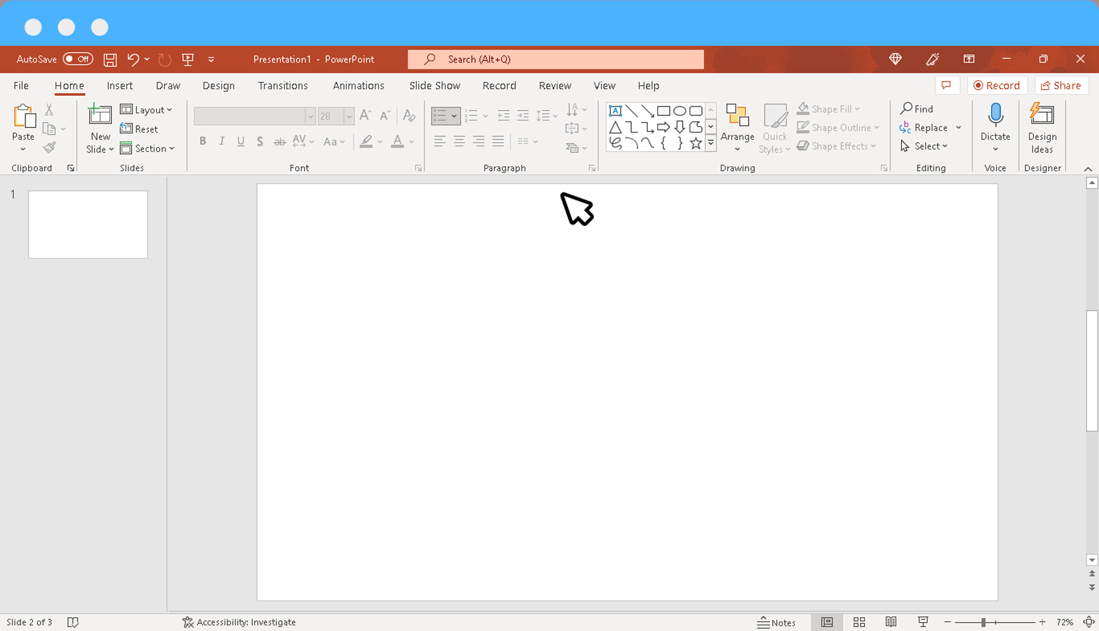1099x631 pixels.
Task: Open the Slide Show menu tab
Action: 434,85
